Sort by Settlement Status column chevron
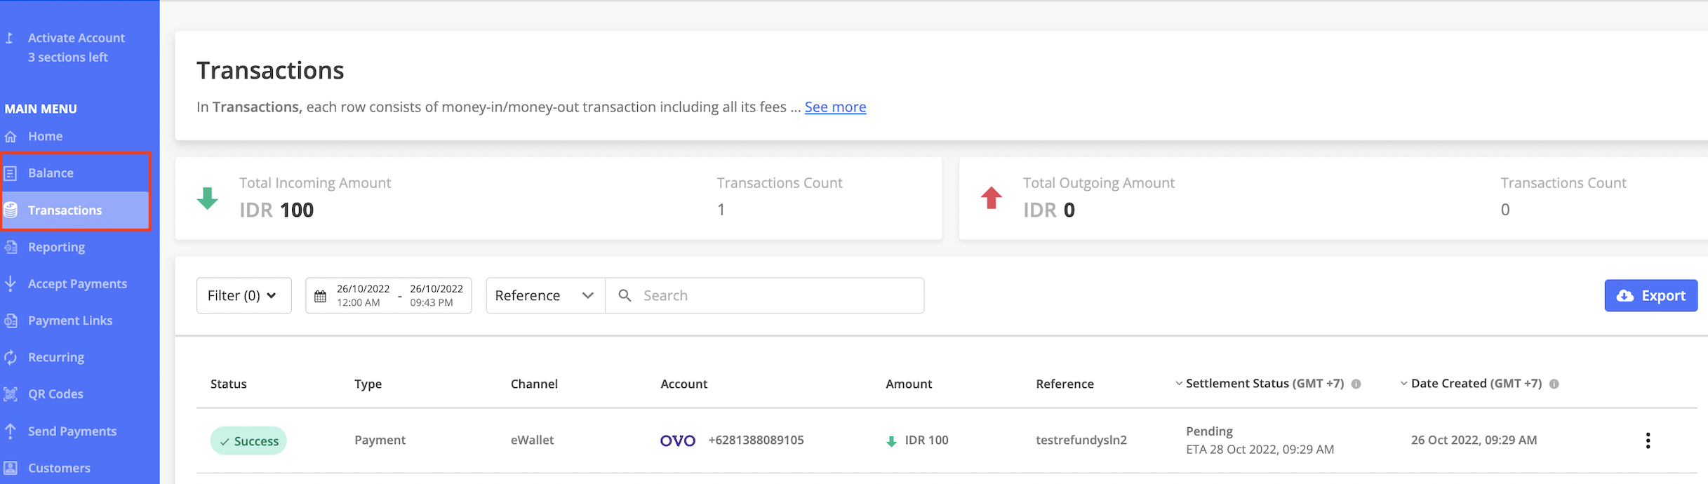Screen dimensions: 1708x484 [1179, 384]
